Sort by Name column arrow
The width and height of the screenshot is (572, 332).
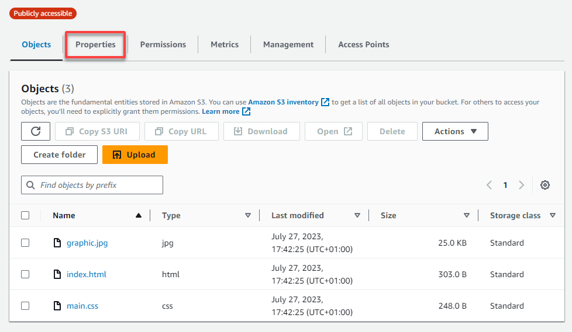(139, 215)
